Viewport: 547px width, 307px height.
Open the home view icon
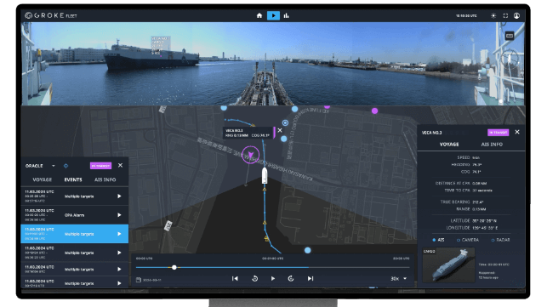pos(259,15)
